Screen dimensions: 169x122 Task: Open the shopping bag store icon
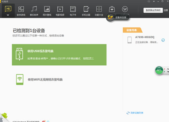point(112,9)
